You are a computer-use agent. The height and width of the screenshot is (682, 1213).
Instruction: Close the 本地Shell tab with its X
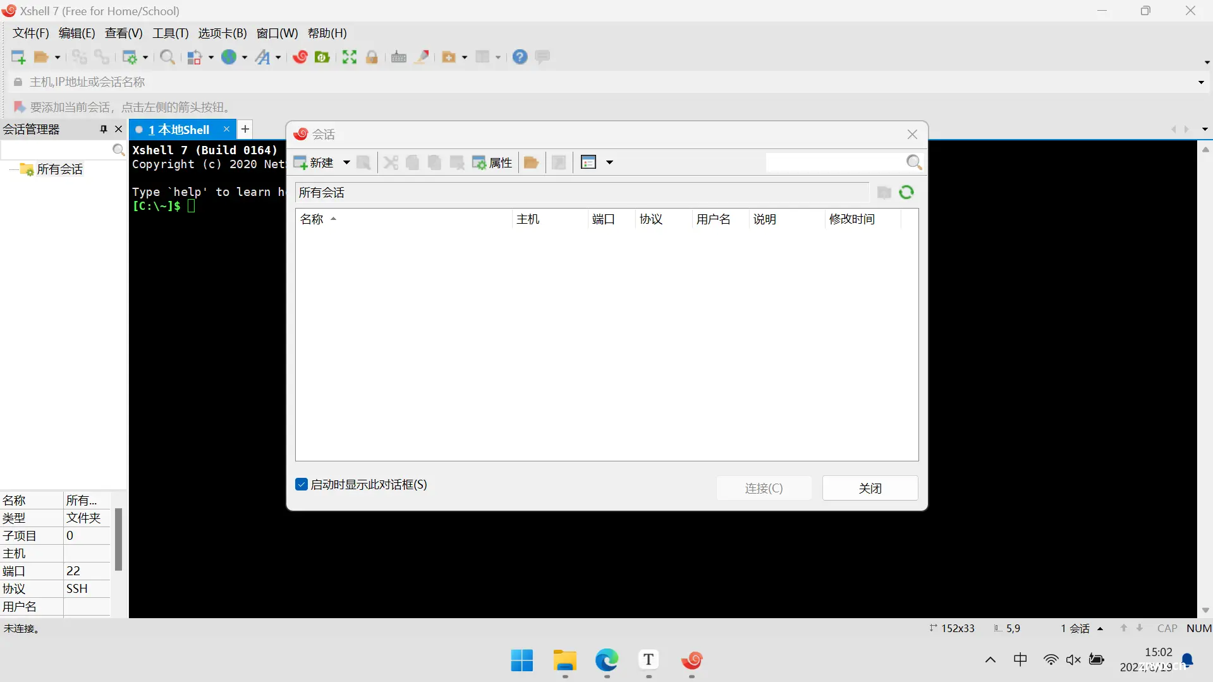[x=226, y=129]
